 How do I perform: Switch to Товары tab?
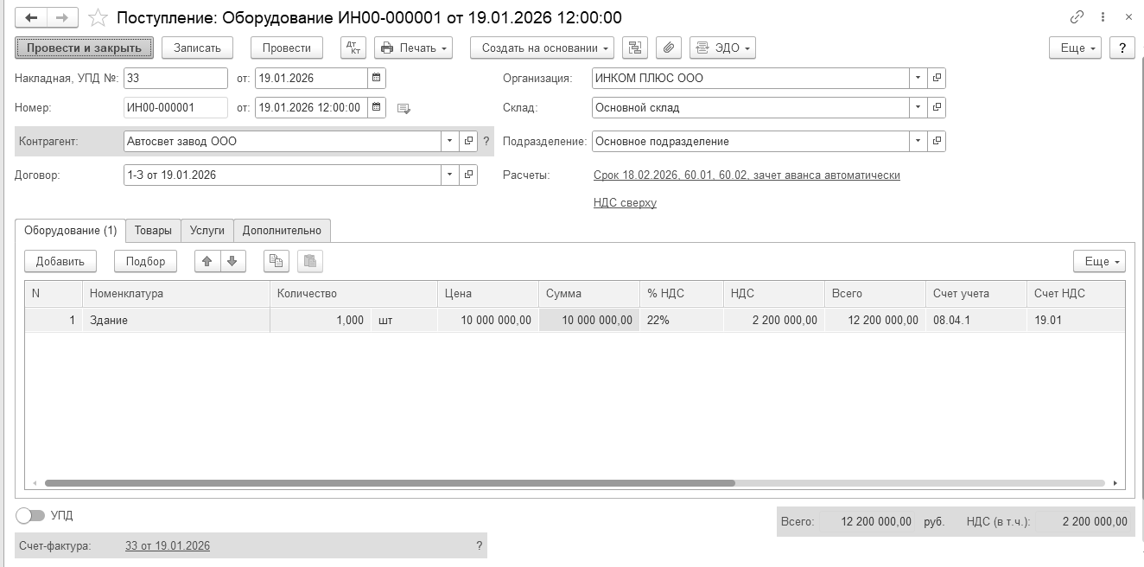[x=153, y=231]
